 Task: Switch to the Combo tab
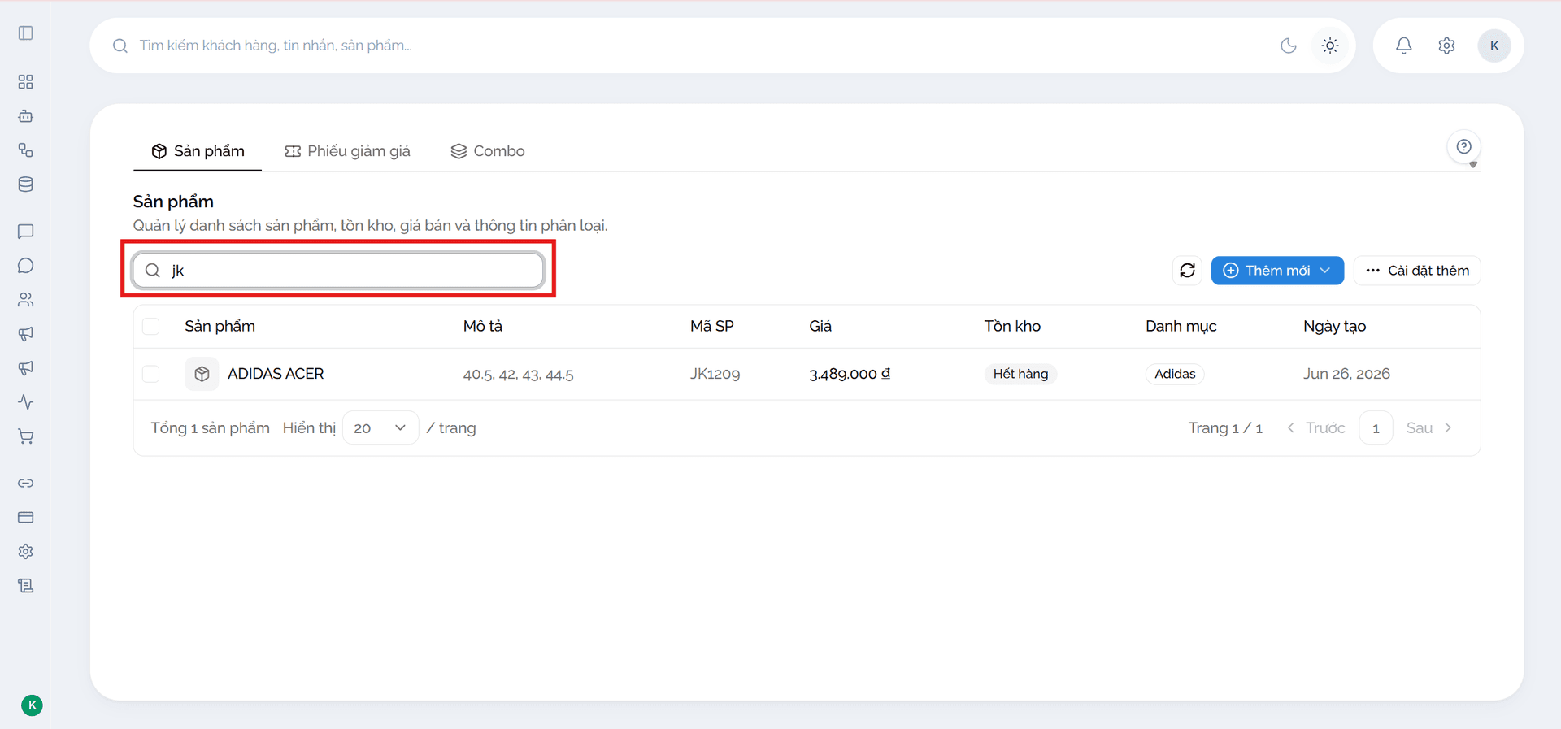pos(488,151)
